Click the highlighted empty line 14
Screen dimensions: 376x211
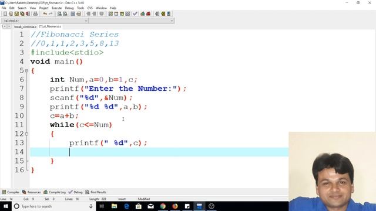[x=159, y=152]
